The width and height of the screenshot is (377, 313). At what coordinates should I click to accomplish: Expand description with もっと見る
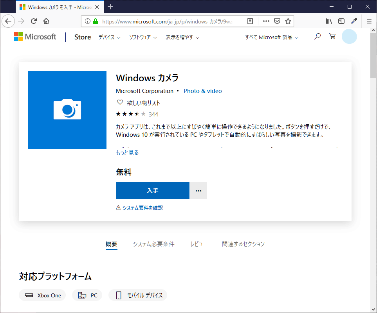coord(127,153)
